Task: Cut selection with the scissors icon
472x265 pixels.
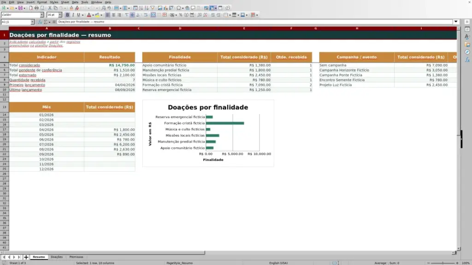Action: tap(50, 8)
